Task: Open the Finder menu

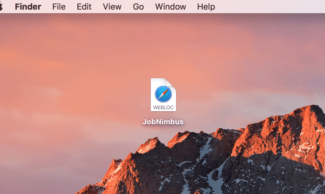Action: tap(28, 7)
